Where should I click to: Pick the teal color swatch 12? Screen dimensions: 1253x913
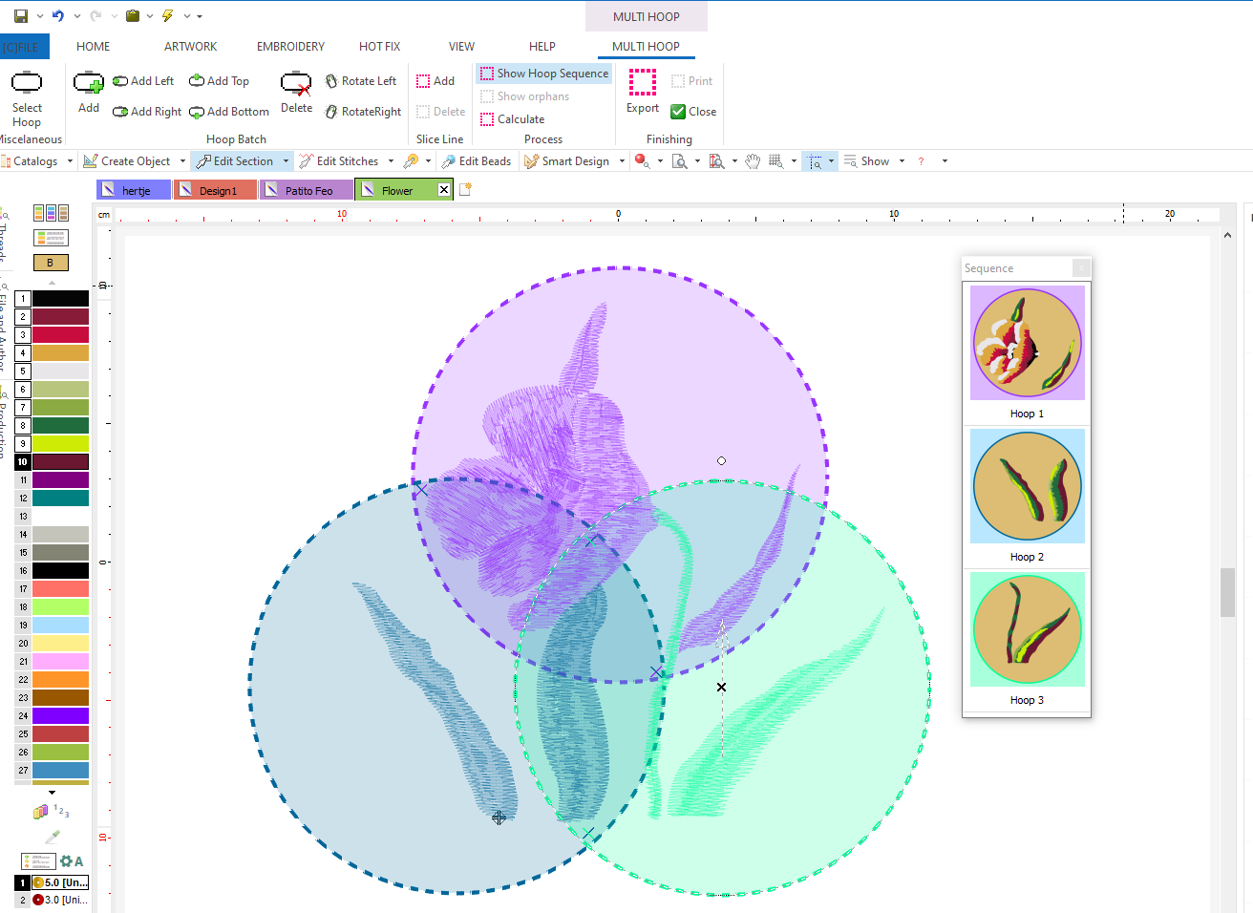click(x=60, y=499)
